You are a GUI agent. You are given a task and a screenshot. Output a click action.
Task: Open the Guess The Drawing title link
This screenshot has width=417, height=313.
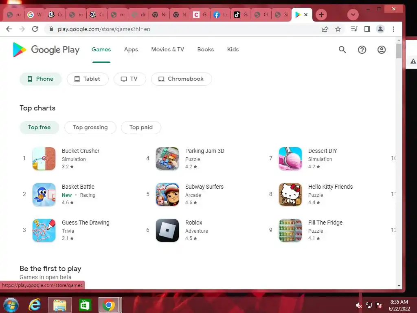[x=86, y=223]
